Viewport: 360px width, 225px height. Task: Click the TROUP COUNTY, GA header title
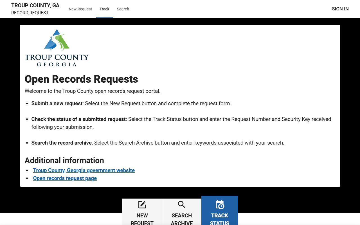click(x=35, y=5)
